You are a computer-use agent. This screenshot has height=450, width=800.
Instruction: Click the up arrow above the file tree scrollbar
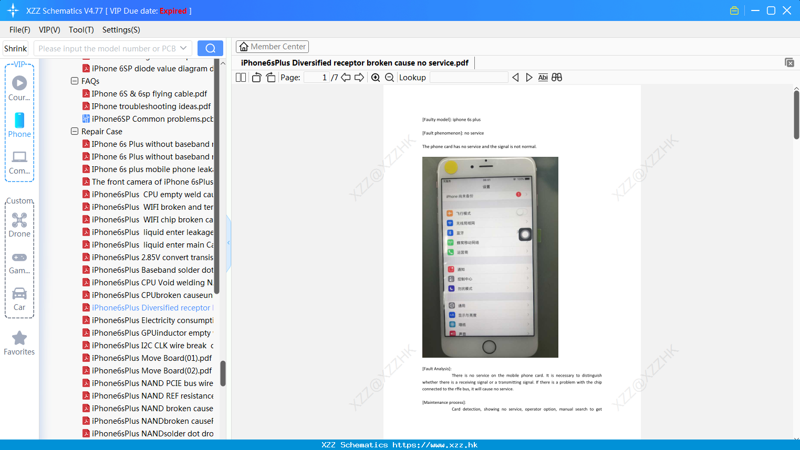coord(223,63)
